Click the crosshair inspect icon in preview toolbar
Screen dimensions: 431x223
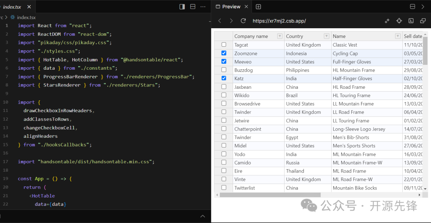(x=399, y=21)
